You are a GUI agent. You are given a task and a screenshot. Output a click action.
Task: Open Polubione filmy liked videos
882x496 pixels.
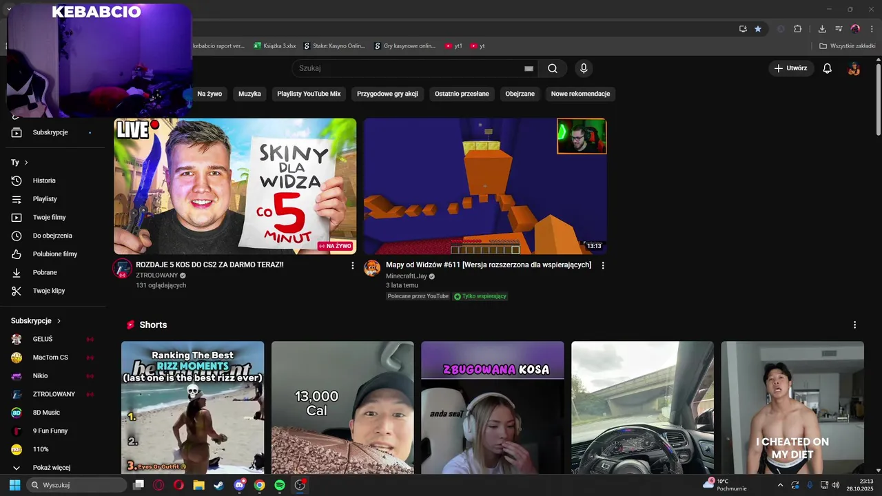[x=55, y=254]
